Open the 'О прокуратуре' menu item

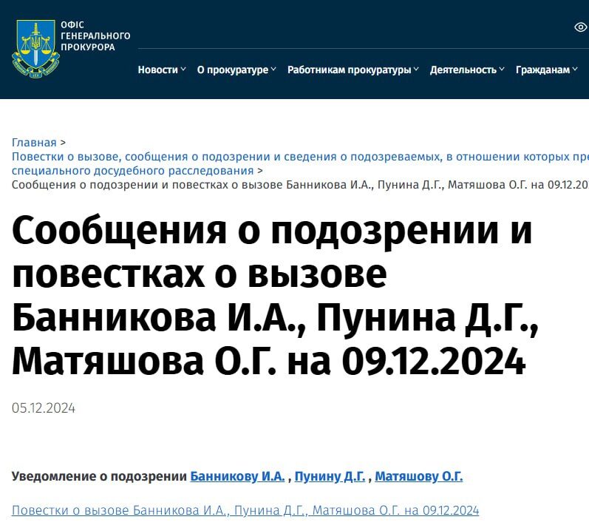232,70
